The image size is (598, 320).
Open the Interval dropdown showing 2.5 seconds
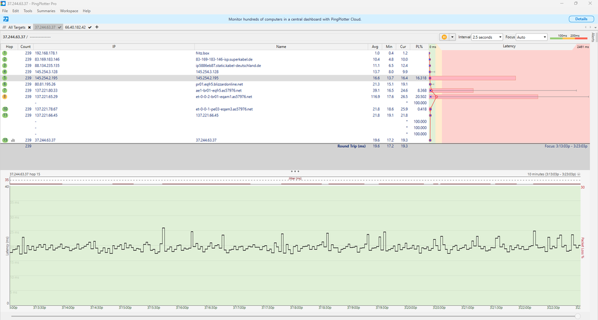coord(488,37)
